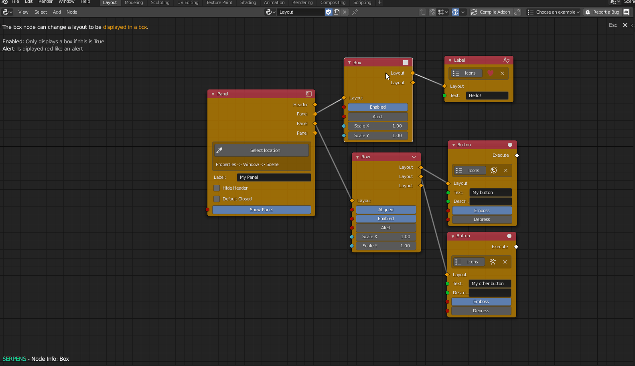The image size is (635, 366).
Task: Click the blue question mark help icon
Action: [x=455, y=12]
